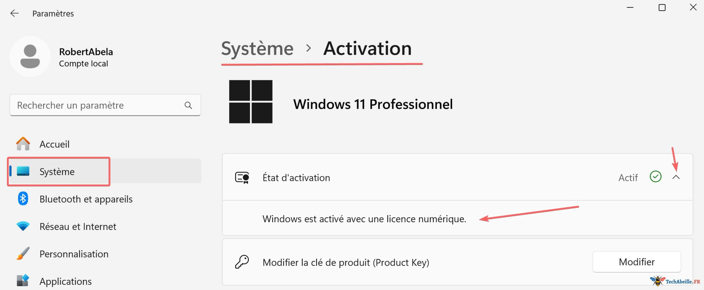Select Bluetooth et appareils in sidebar
Screen dimensions: 704x290
(86, 199)
